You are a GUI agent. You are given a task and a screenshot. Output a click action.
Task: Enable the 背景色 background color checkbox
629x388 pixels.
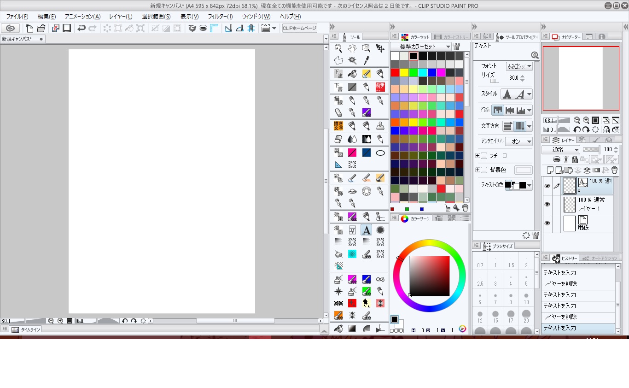click(x=484, y=170)
